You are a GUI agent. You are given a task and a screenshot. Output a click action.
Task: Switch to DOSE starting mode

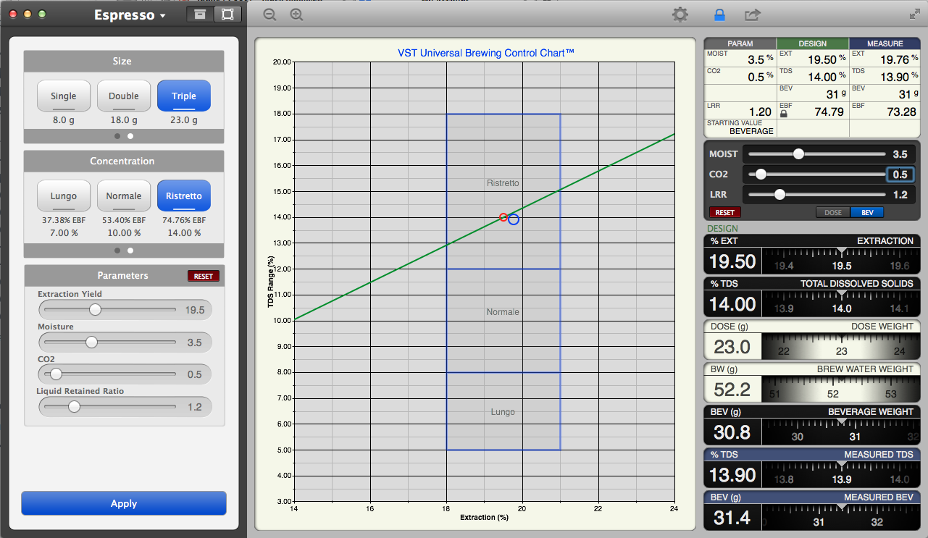pos(833,213)
